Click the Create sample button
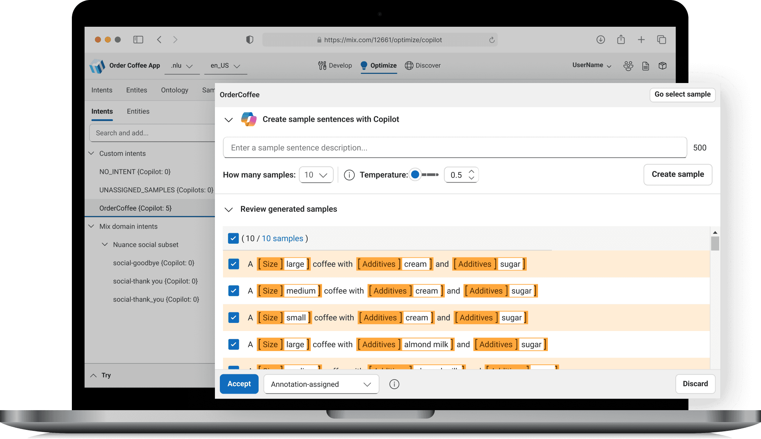Viewport: 761px width, 439px height. [678, 174]
